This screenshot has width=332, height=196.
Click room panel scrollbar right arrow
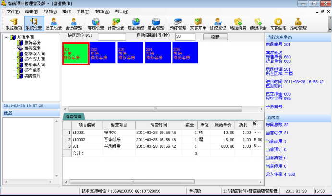click(x=261, y=109)
